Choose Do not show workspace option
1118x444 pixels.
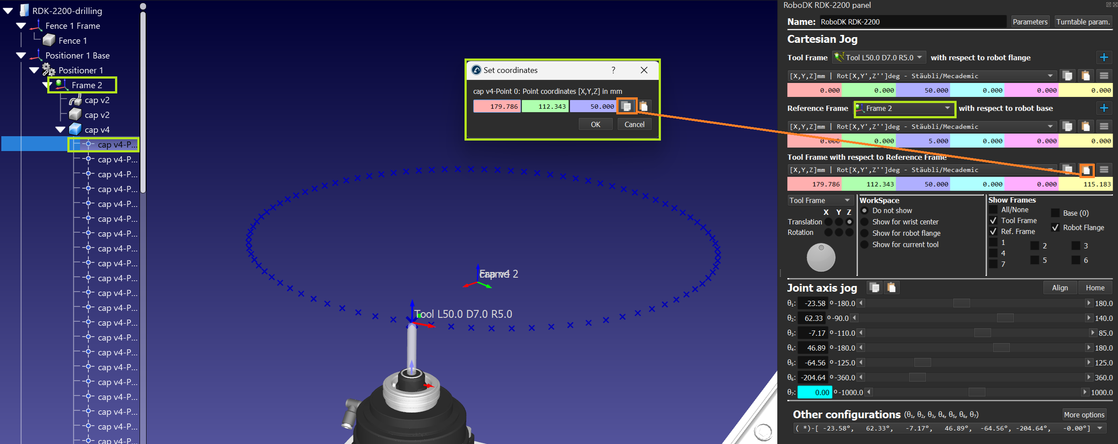(865, 210)
